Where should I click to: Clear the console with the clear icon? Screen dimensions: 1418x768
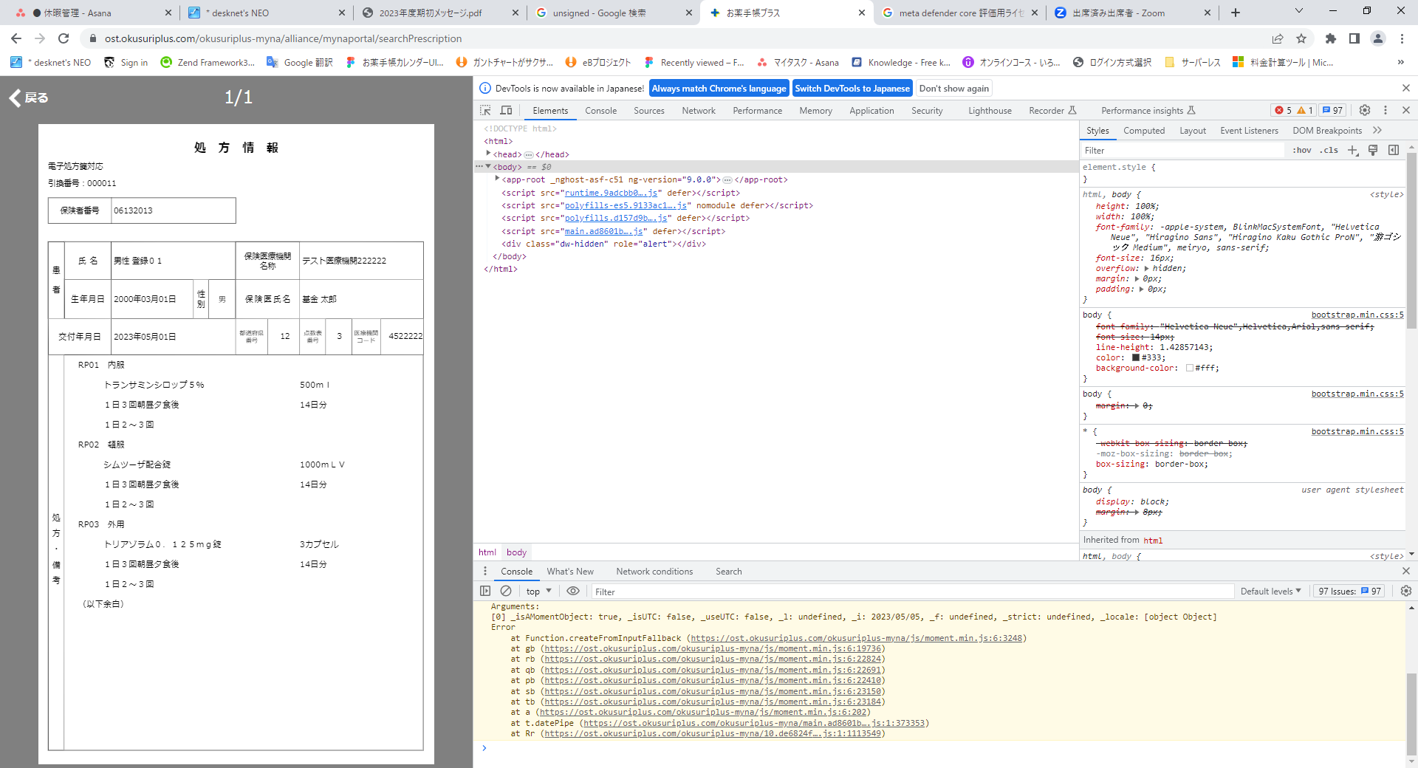506,591
